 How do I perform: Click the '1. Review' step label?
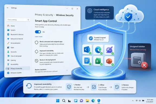coord(77,85)
